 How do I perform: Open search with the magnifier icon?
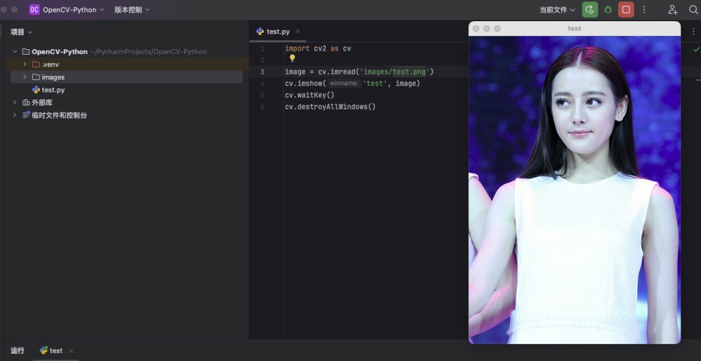[693, 10]
